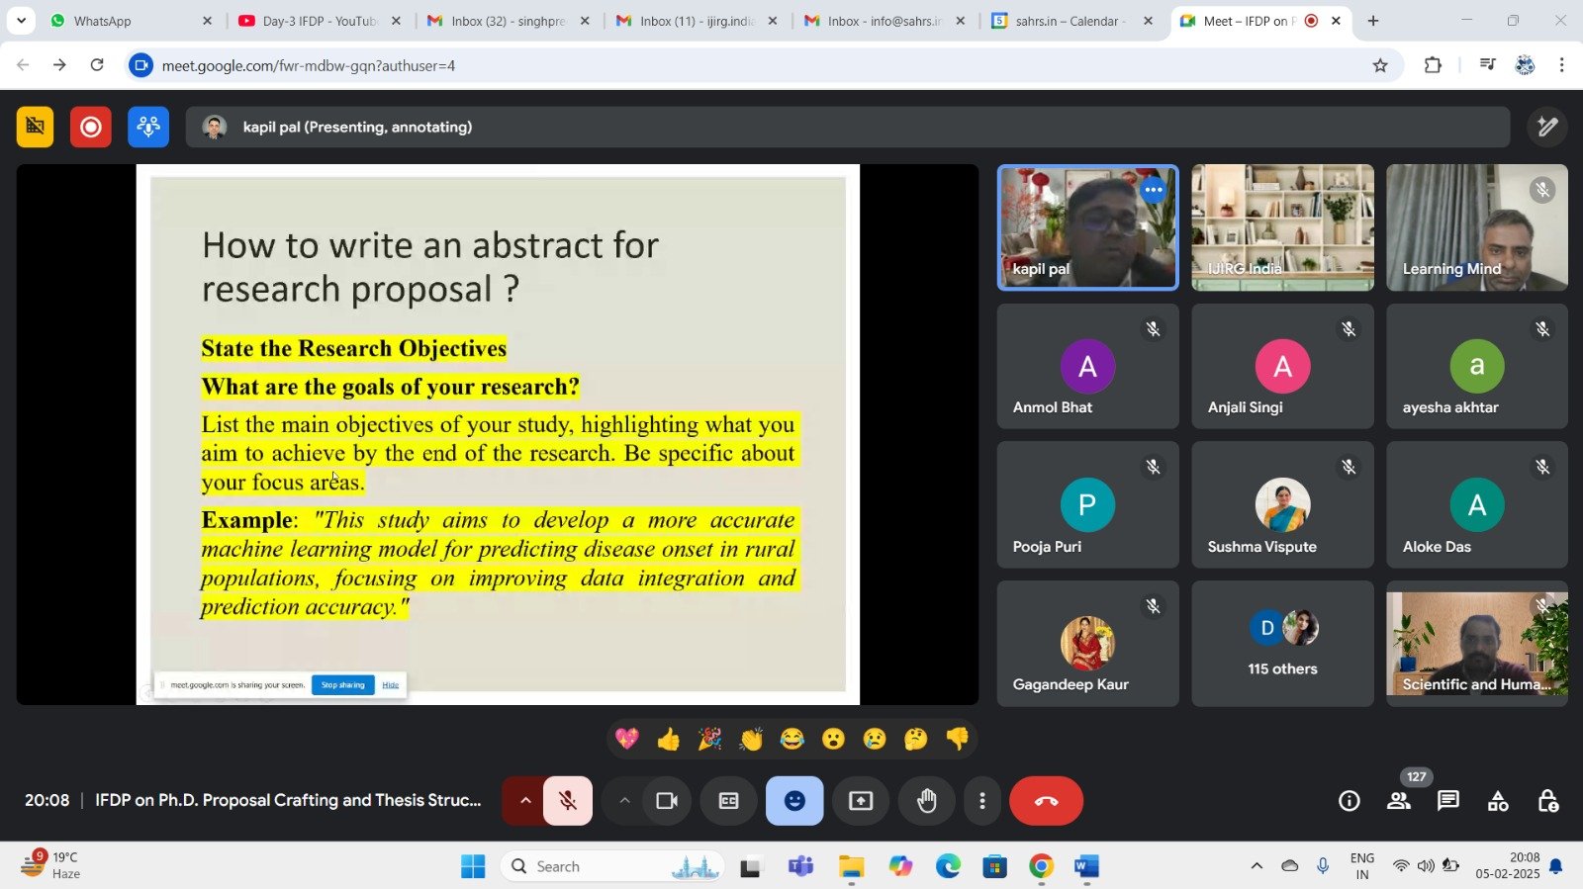Open the in-call chat panel icon
Image resolution: width=1583 pixels, height=889 pixels.
coord(1447,801)
